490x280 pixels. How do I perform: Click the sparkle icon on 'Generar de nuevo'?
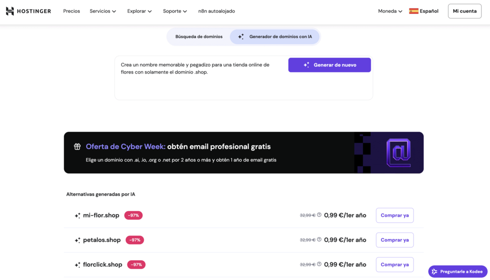coord(306,65)
